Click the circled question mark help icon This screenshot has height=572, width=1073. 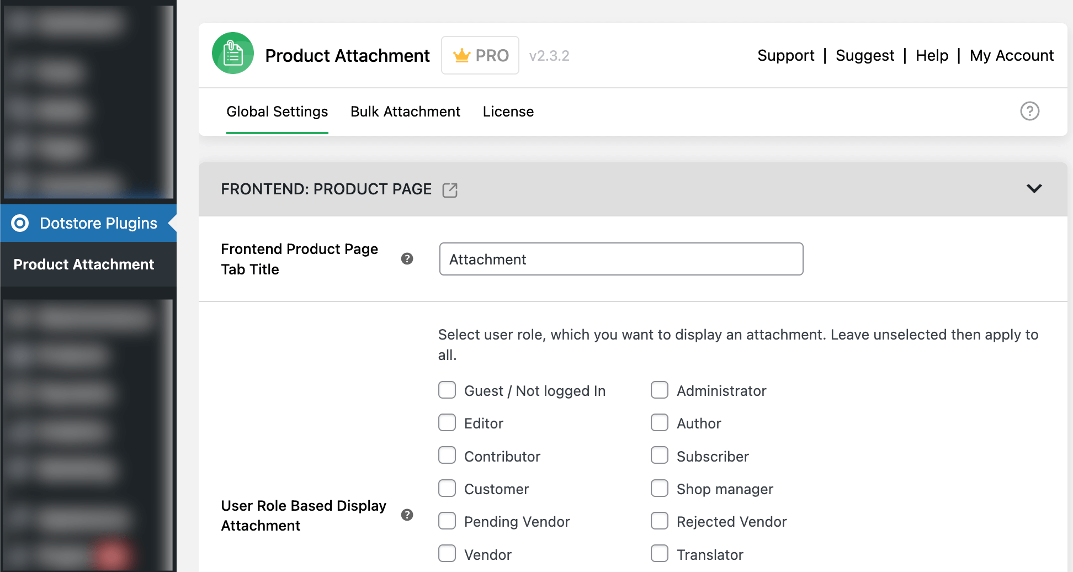[x=1029, y=111]
